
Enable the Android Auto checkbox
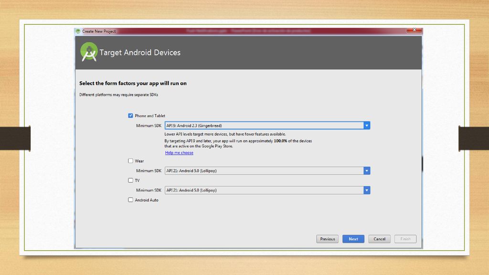130,200
